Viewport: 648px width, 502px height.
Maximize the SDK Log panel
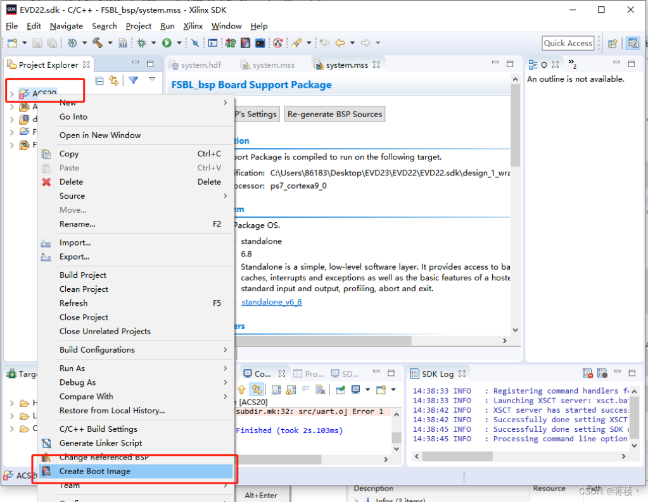click(x=632, y=373)
